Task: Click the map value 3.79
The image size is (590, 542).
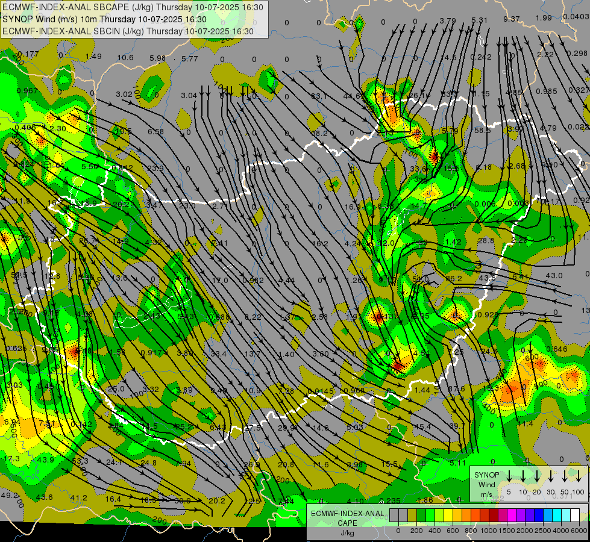Action: pos(448,20)
